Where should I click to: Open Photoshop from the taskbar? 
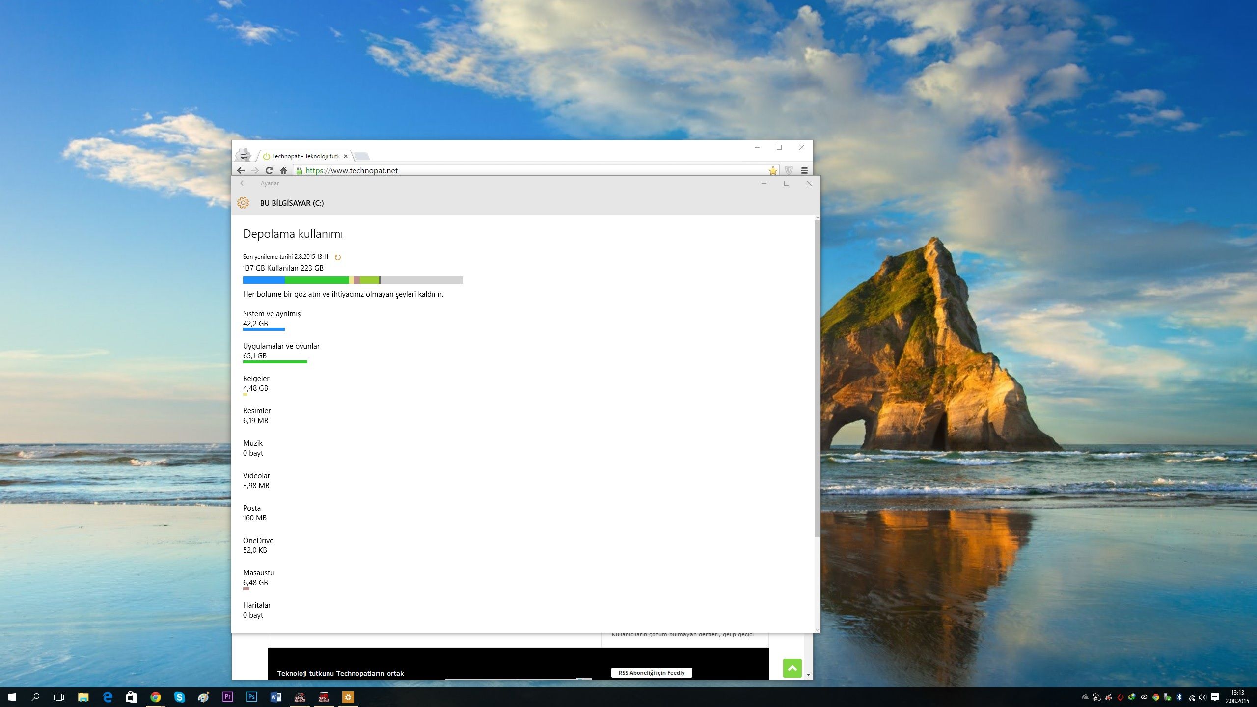[x=251, y=697]
